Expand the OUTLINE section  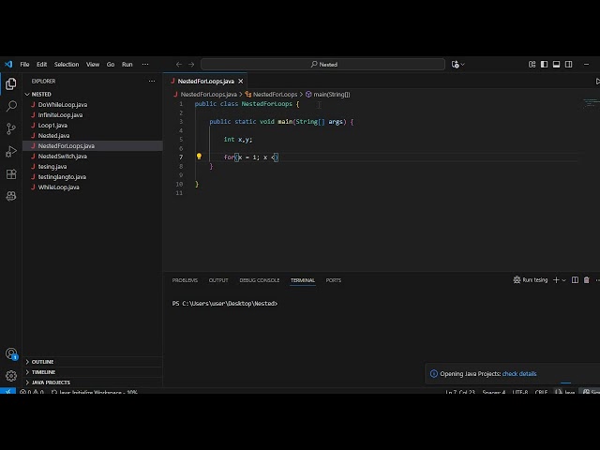tap(92, 362)
